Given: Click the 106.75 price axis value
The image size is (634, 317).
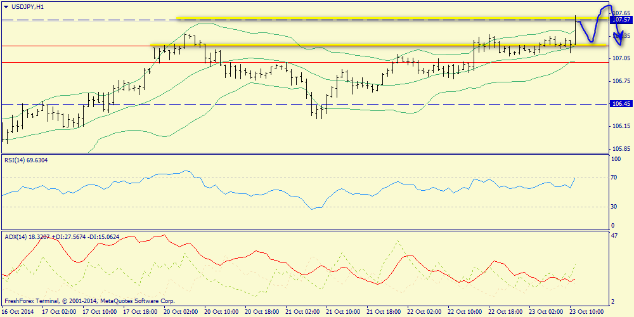Looking at the screenshot, I should (622, 81).
